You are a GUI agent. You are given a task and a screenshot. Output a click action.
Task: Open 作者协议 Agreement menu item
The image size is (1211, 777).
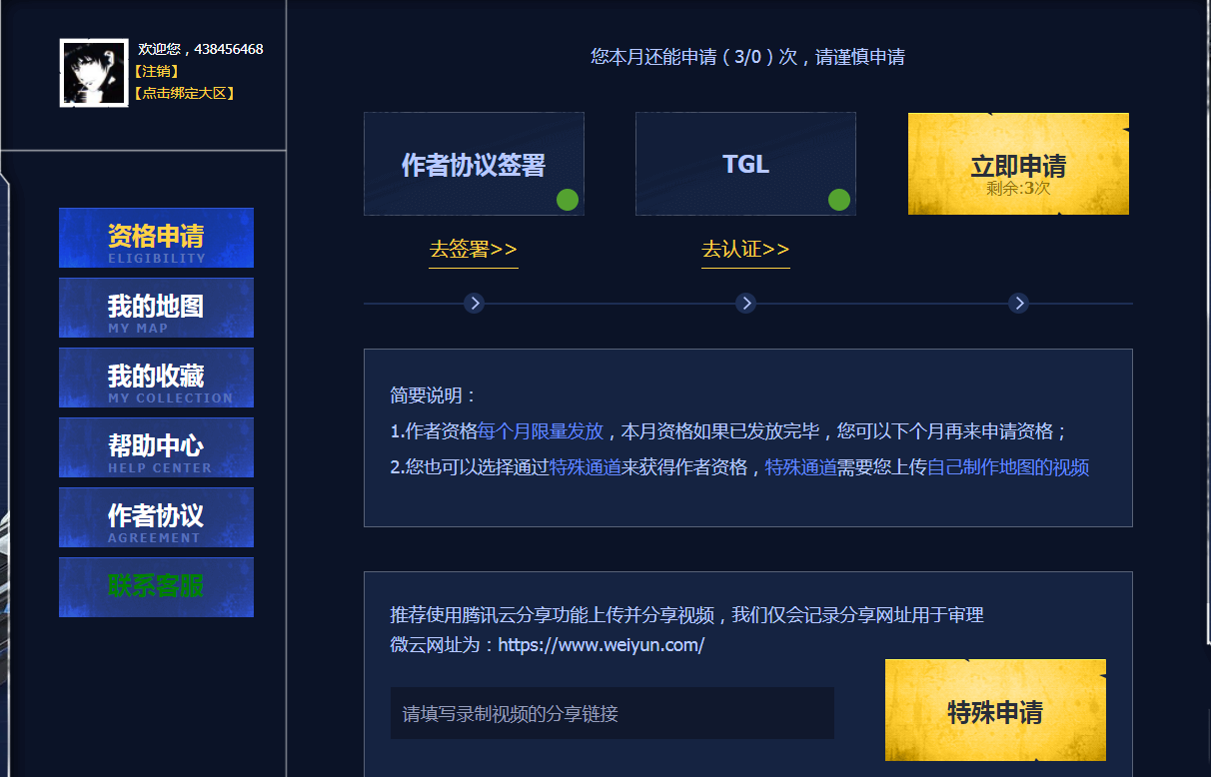(x=156, y=517)
